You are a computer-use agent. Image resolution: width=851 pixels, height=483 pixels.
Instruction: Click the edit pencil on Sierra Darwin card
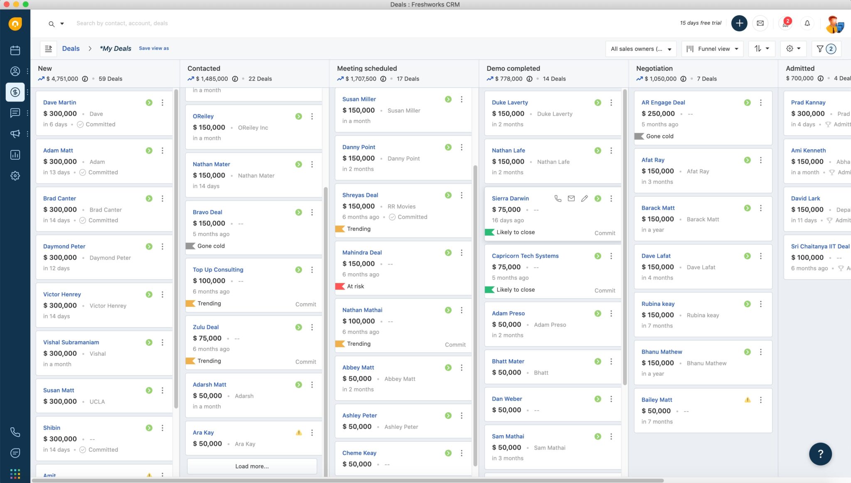[584, 199]
